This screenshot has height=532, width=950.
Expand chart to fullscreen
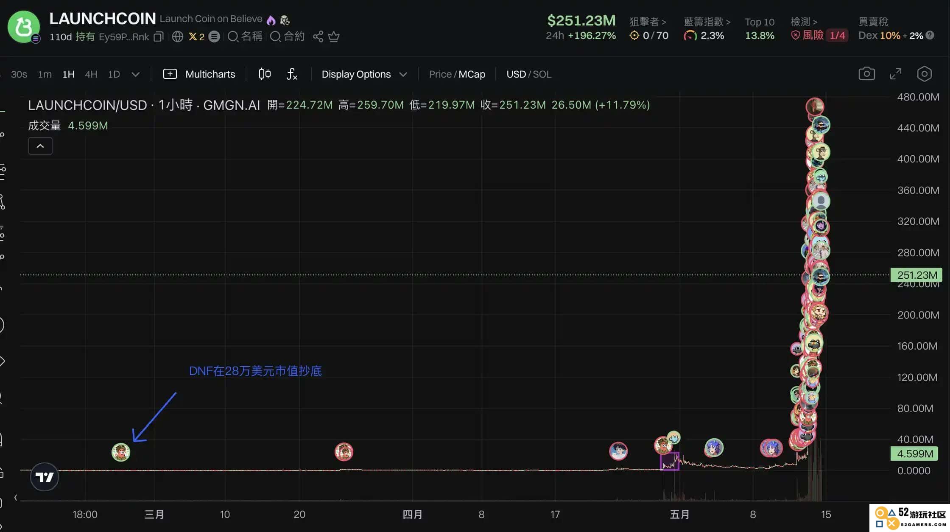click(x=896, y=74)
